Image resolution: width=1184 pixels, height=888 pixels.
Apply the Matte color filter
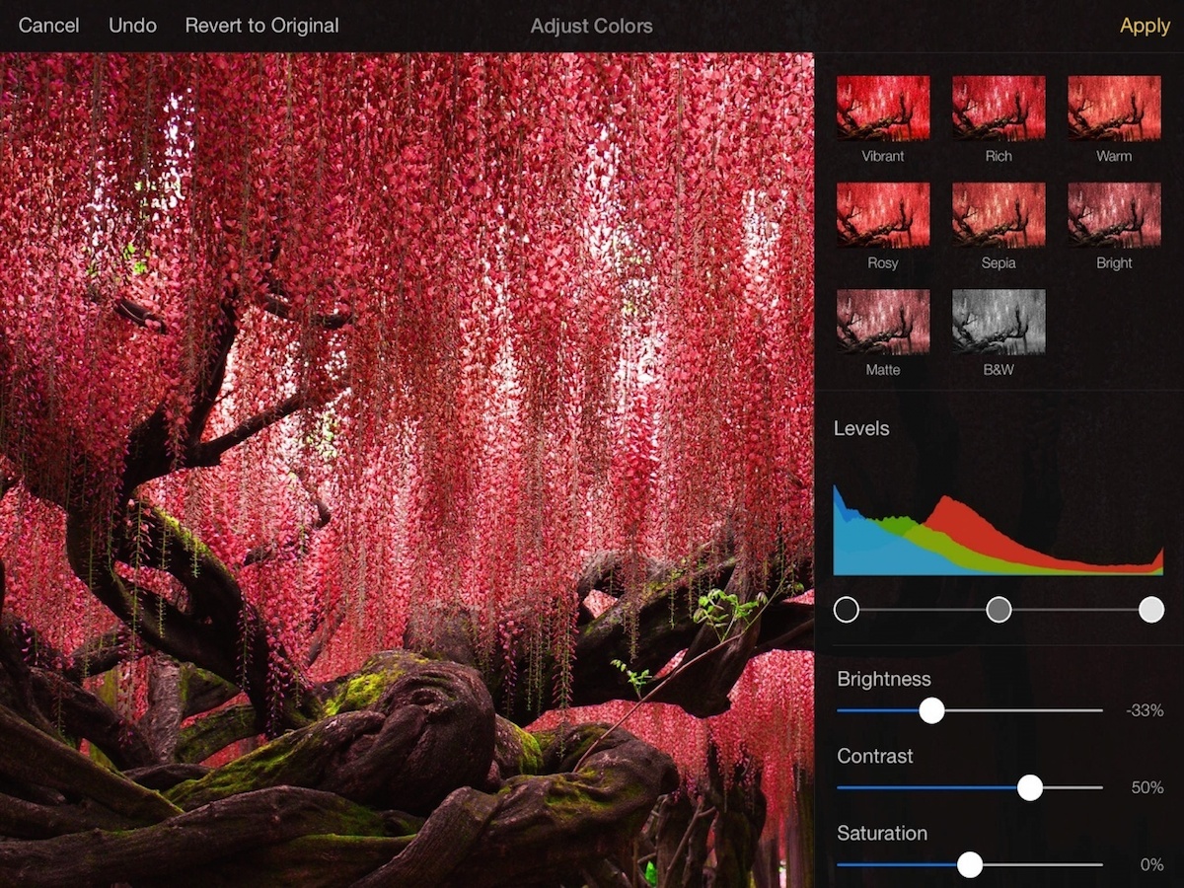point(883,322)
